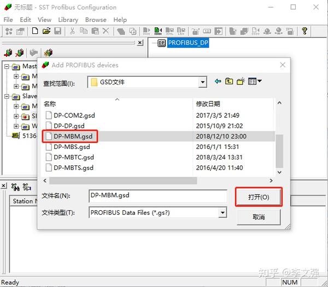The height and width of the screenshot is (287, 328).
Task: Close the library pane with X button
Action: pyautogui.click(x=140, y=43)
